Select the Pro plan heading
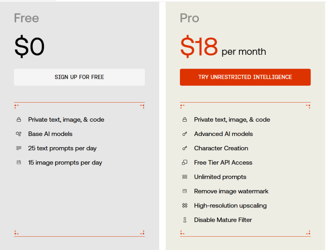Viewport: 327px width, 250px height. pyautogui.click(x=189, y=18)
